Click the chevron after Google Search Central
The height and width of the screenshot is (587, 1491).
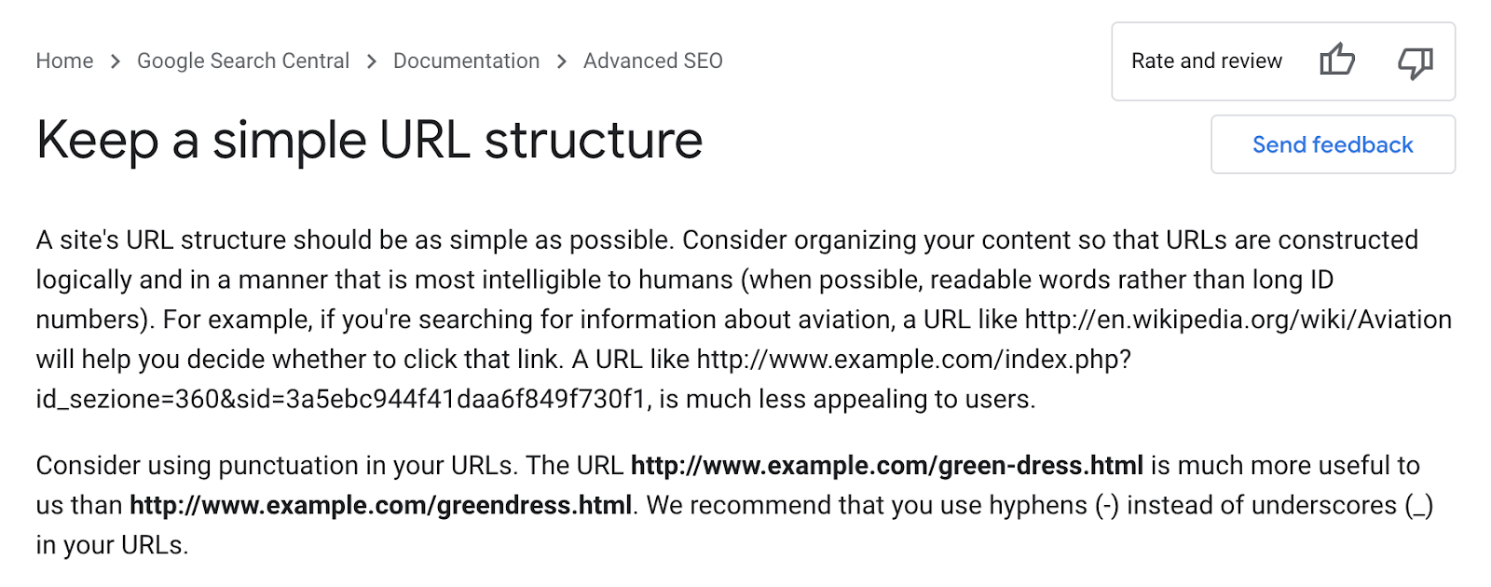tap(372, 61)
